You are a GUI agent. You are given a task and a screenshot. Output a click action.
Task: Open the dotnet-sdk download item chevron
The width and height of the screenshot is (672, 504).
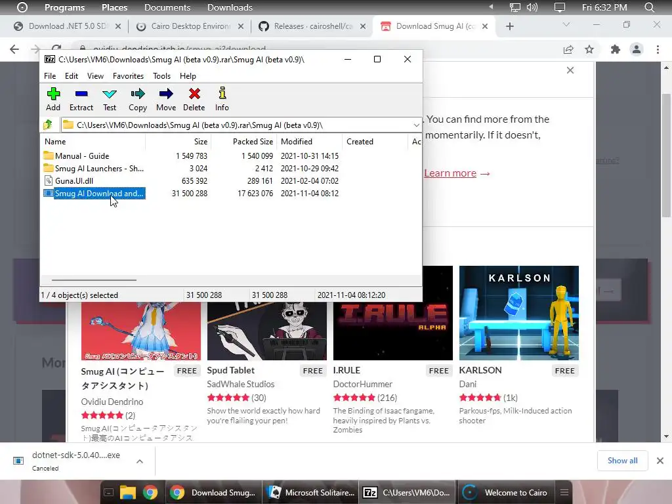tap(140, 461)
